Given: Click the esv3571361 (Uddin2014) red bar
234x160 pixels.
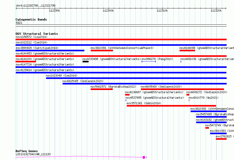Looking at the screenshot, I should click(171, 106).
